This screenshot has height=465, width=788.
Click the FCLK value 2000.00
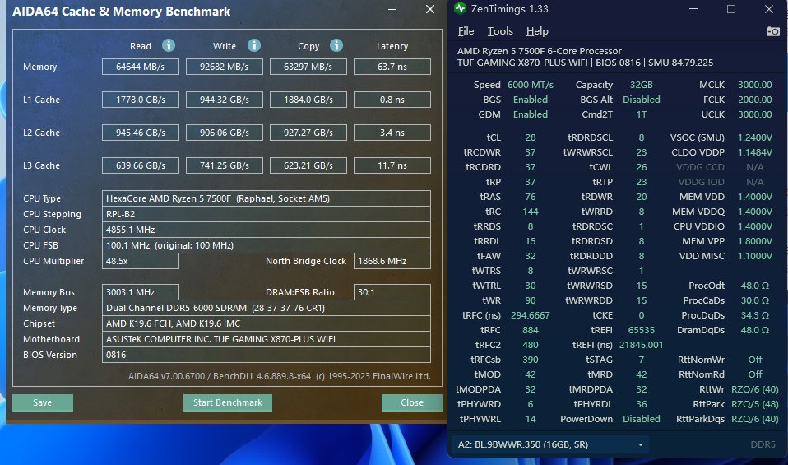[755, 100]
